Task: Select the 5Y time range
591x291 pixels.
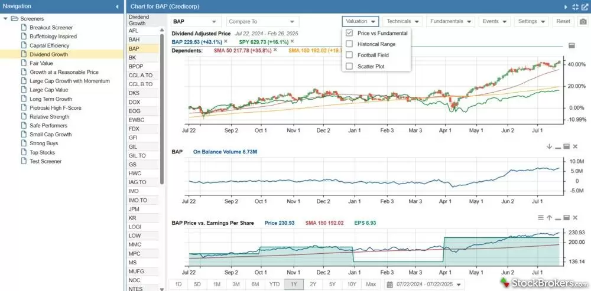Action: (x=332, y=285)
